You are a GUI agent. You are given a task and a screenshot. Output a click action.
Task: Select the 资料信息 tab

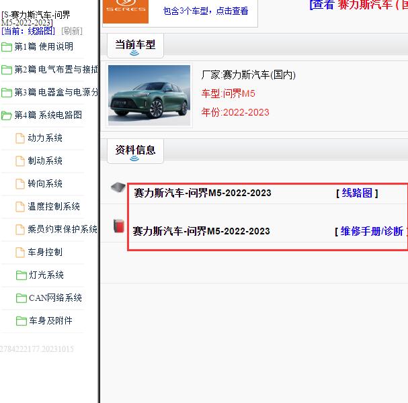coord(135,151)
